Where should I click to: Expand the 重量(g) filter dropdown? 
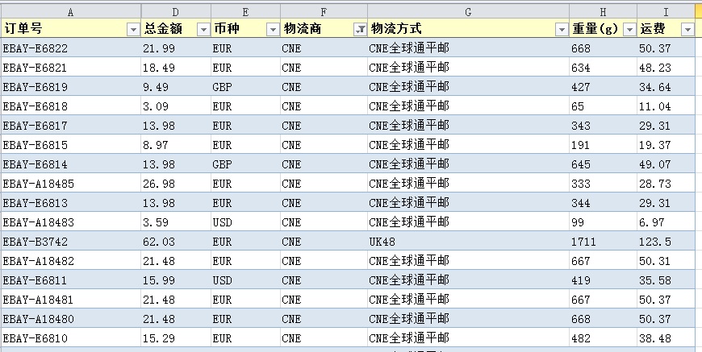(629, 30)
